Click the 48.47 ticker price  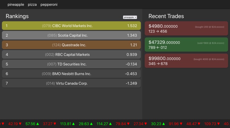point(191,124)
